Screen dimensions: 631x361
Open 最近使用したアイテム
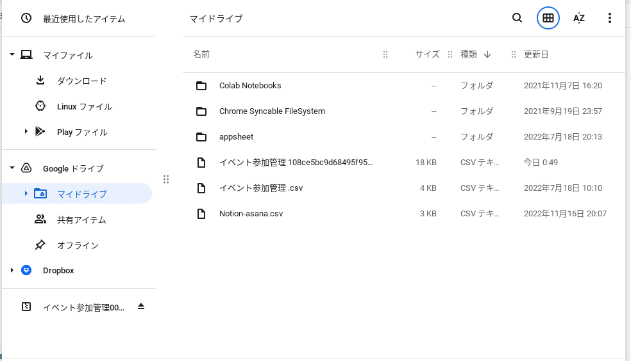coord(84,19)
